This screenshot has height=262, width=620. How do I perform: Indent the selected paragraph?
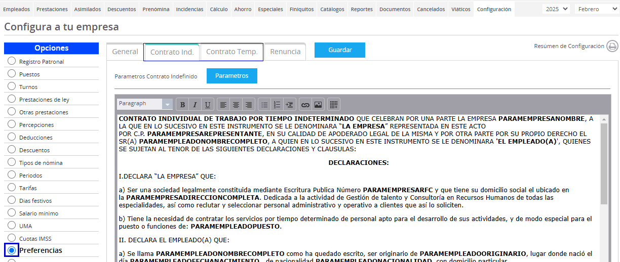[x=289, y=105]
